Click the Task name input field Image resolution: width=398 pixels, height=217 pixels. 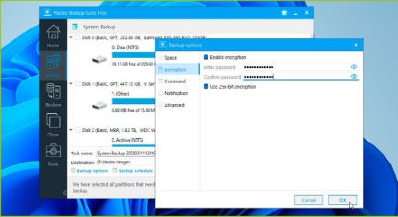(126, 153)
